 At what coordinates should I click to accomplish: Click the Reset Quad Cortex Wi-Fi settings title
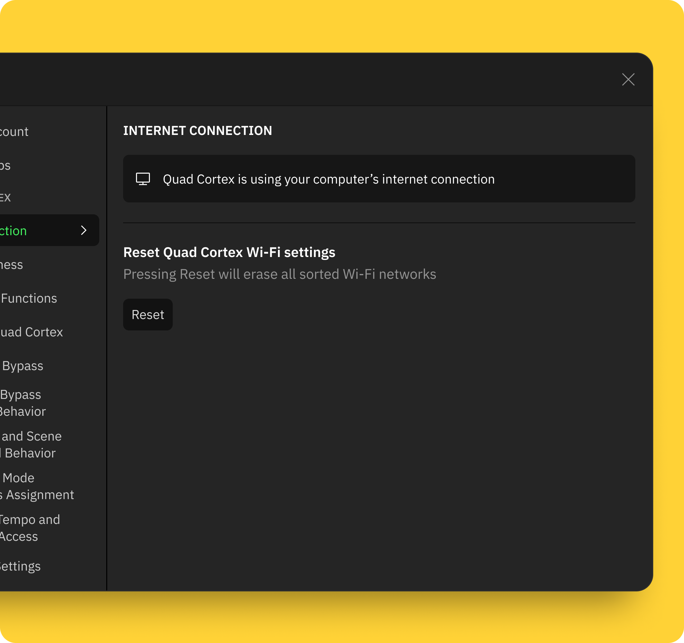[229, 252]
